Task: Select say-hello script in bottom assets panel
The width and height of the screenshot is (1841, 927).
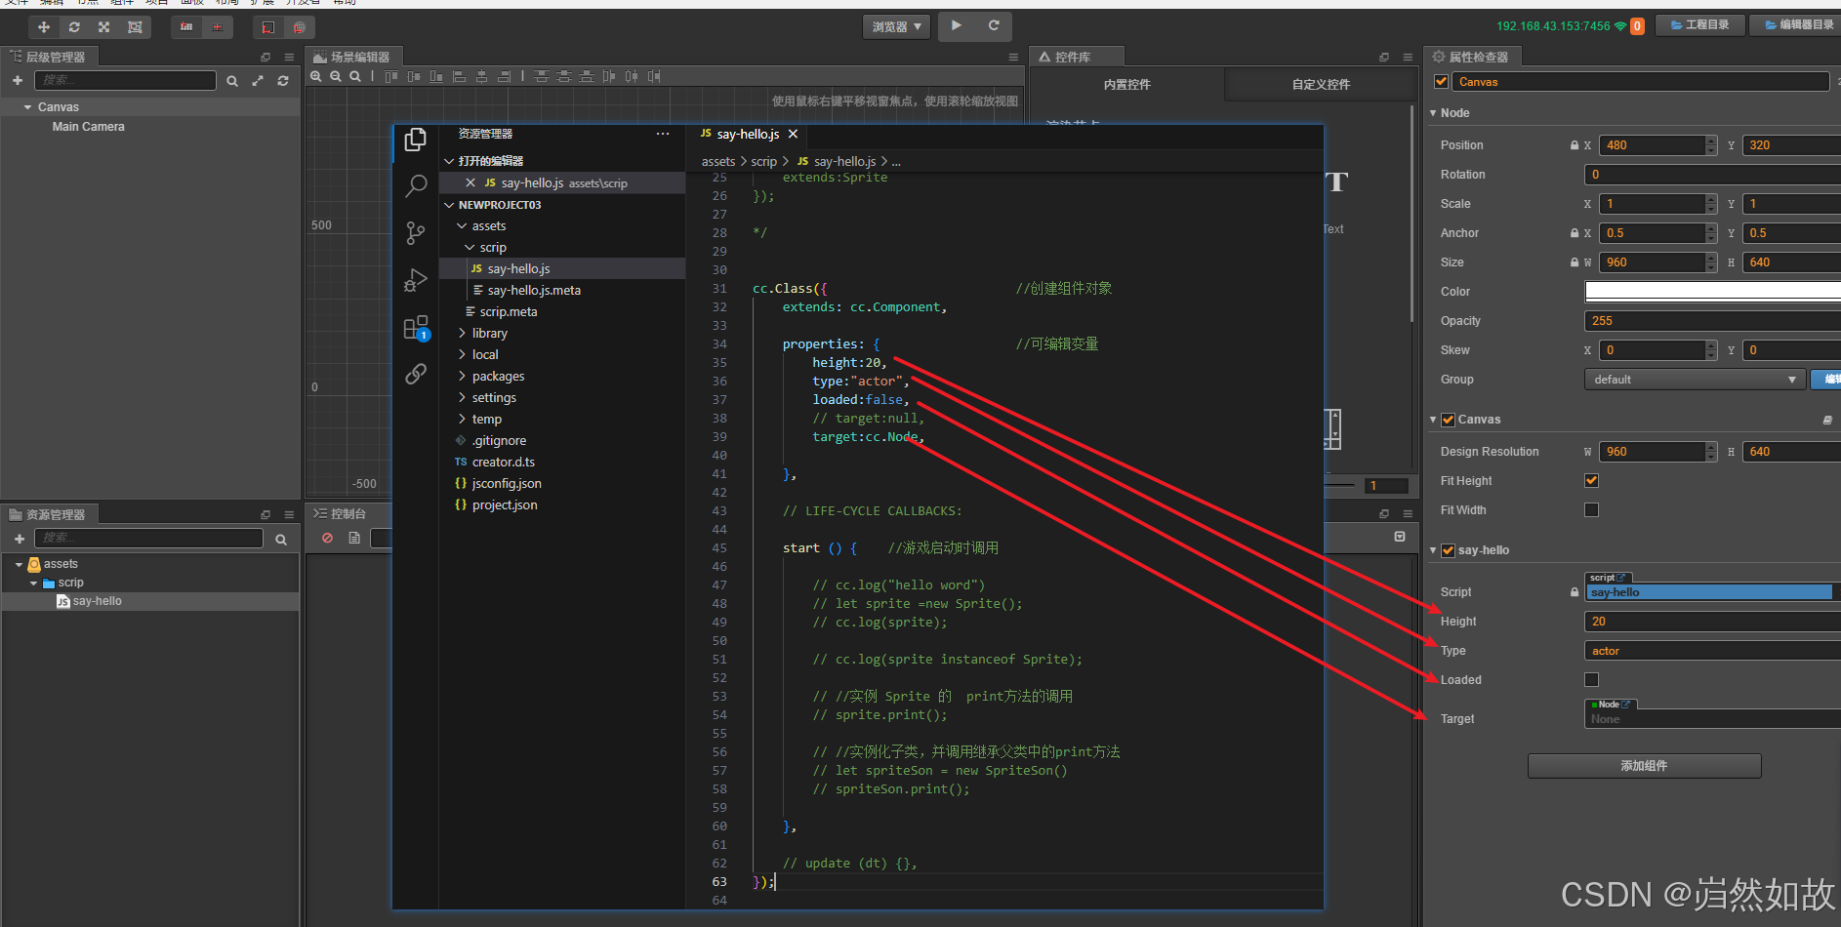Action: tap(97, 601)
